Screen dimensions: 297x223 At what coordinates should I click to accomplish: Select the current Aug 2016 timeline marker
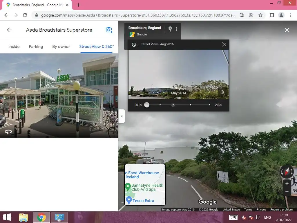tap(173, 105)
